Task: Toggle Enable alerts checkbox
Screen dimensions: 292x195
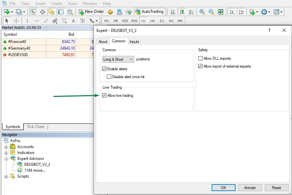Action: [x=104, y=69]
